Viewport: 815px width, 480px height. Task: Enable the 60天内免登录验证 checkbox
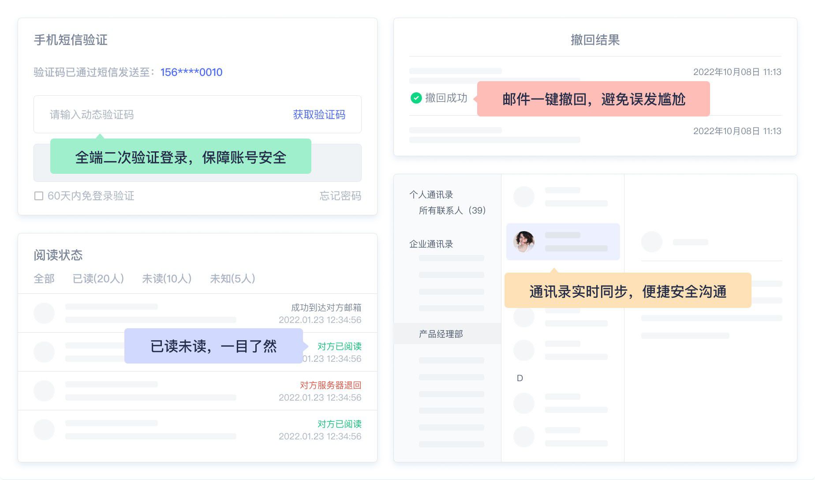39,195
